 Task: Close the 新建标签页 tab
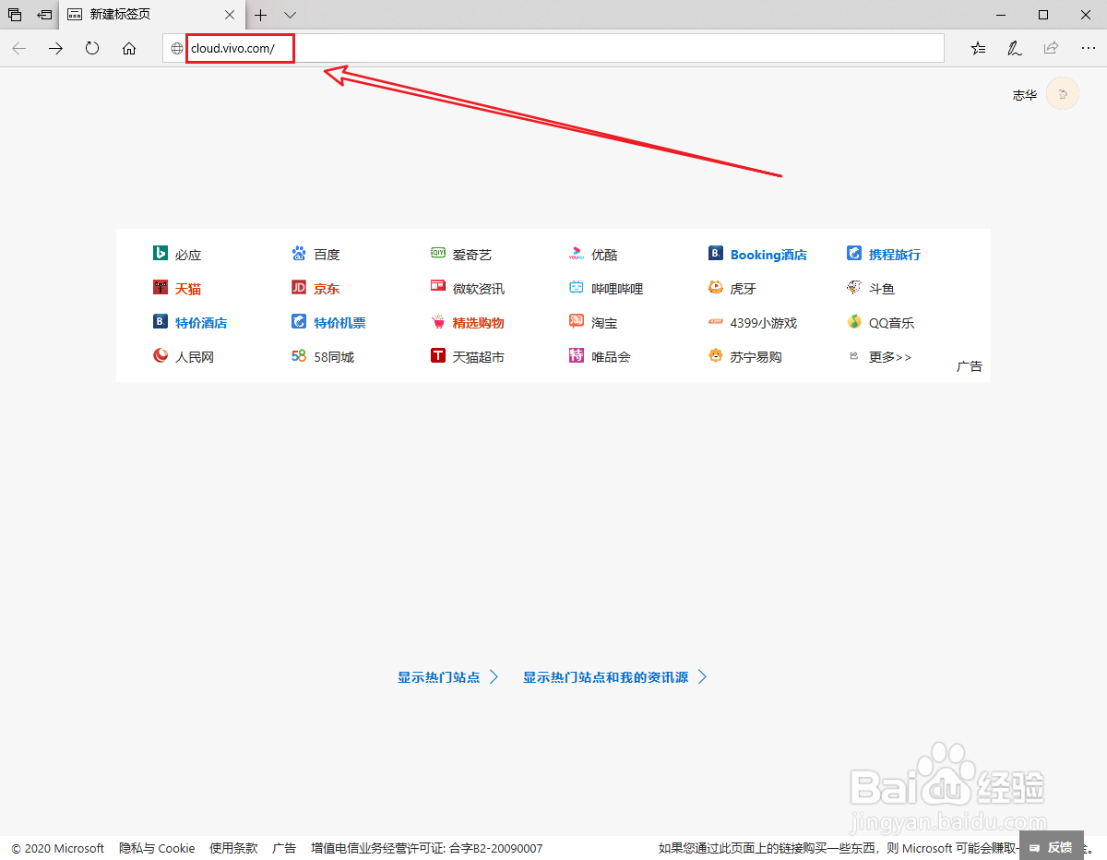[230, 15]
